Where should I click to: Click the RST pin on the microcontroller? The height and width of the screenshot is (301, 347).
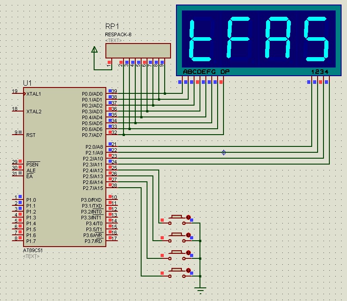coord(18,135)
